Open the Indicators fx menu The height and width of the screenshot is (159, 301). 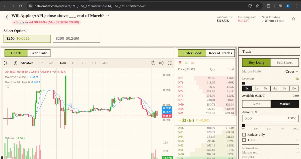24,63
